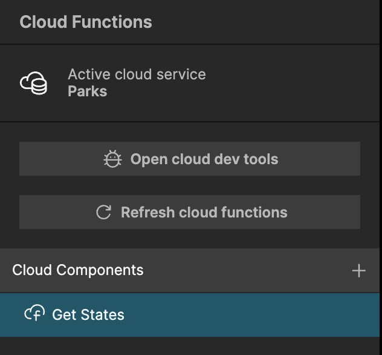Click the empty area below Get States
The width and height of the screenshot is (382, 355).
point(190,346)
